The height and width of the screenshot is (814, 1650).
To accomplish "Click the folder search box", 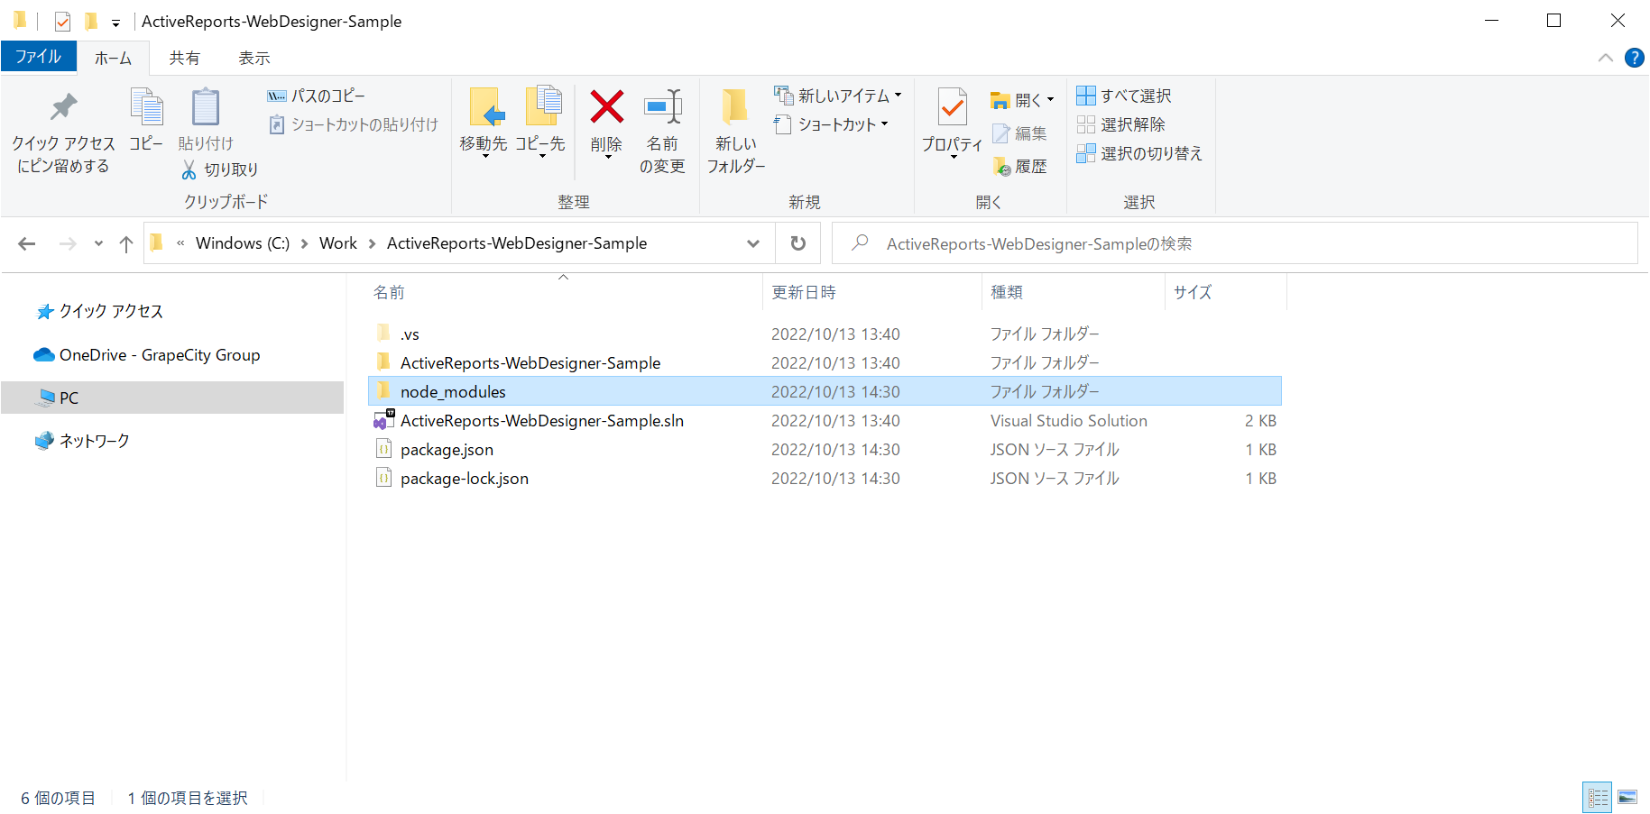I will (x=1234, y=243).
